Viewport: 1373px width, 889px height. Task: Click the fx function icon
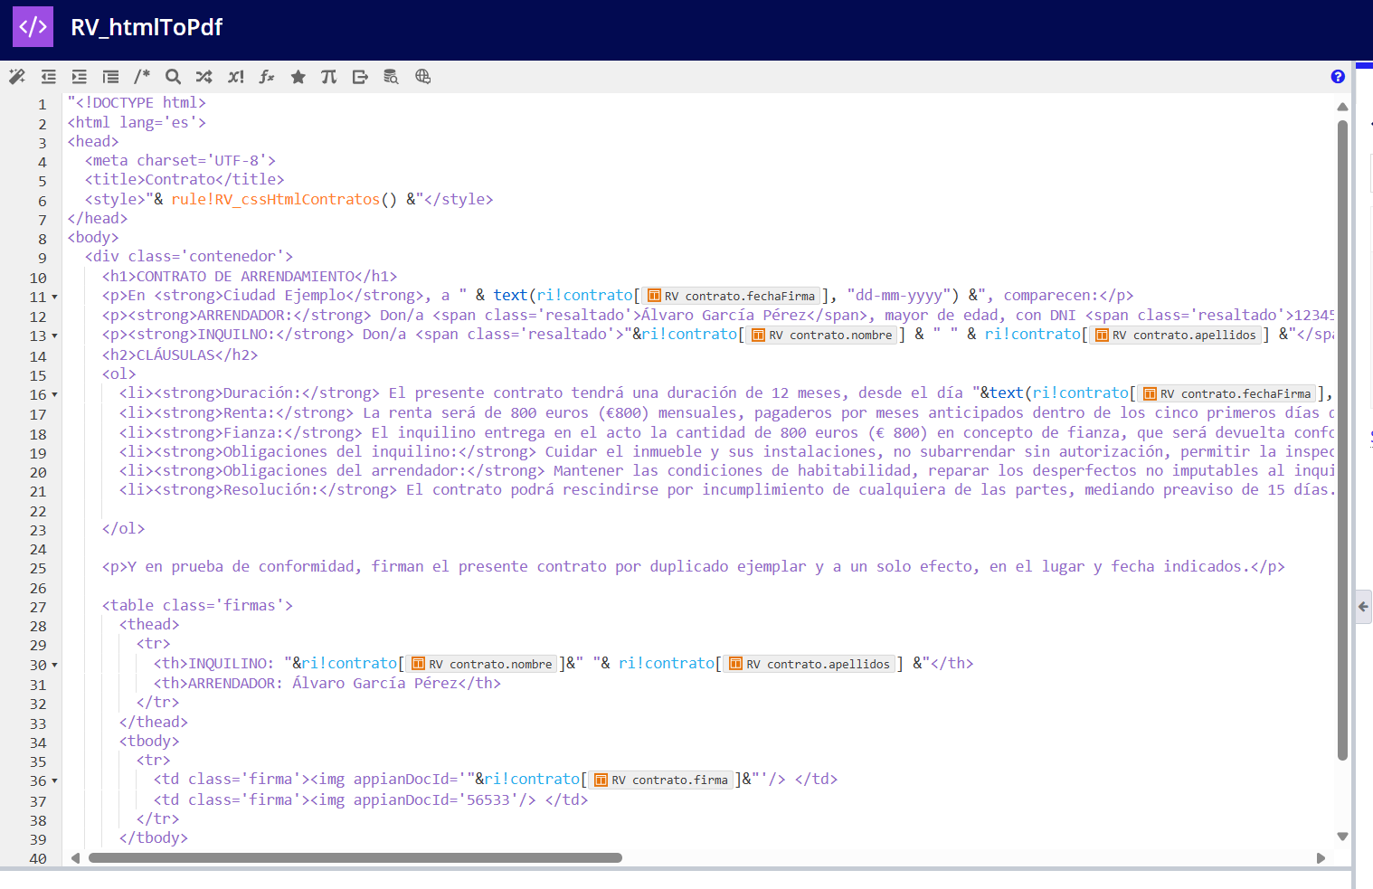[267, 77]
